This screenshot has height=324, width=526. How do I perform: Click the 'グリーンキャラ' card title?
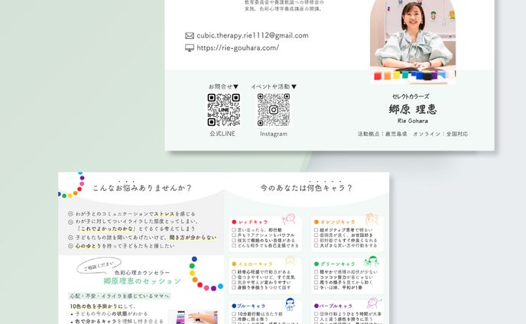[x=337, y=264]
